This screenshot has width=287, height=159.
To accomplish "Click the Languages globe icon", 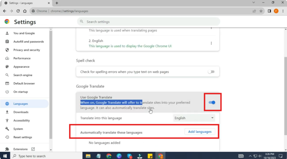I will tap(7, 104).
